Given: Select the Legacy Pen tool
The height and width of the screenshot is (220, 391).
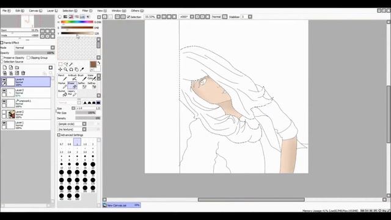Looking at the screenshot, I should (x=72, y=94).
